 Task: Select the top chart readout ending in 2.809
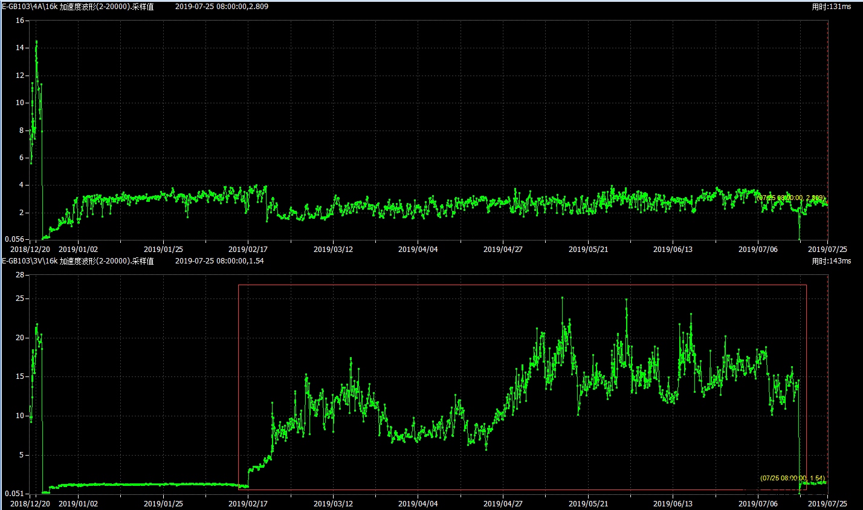[x=222, y=7]
